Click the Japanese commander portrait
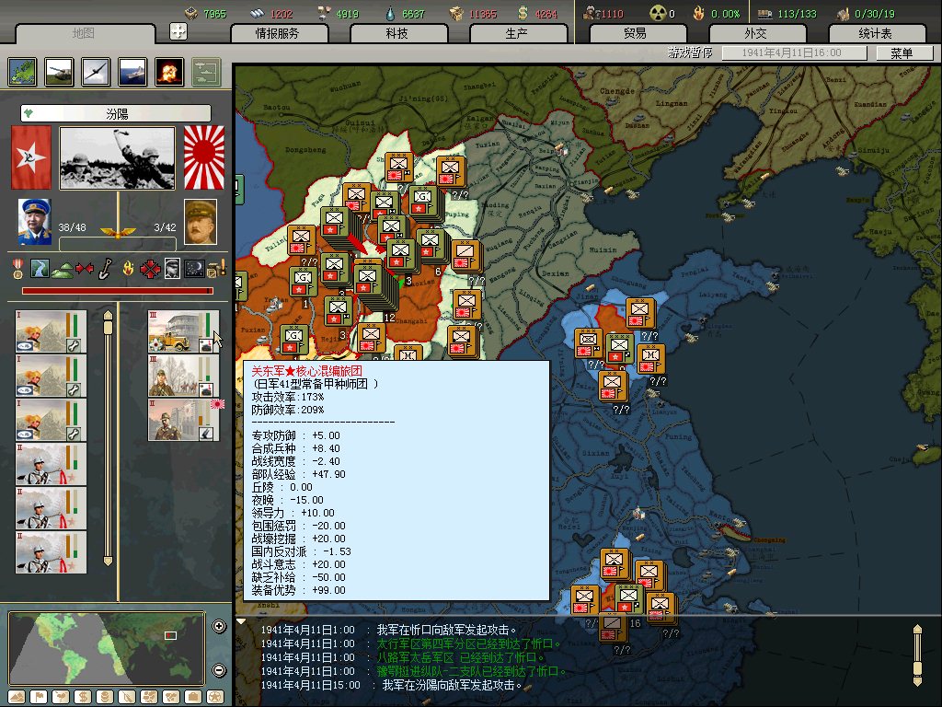942x707 pixels. pyautogui.click(x=200, y=222)
